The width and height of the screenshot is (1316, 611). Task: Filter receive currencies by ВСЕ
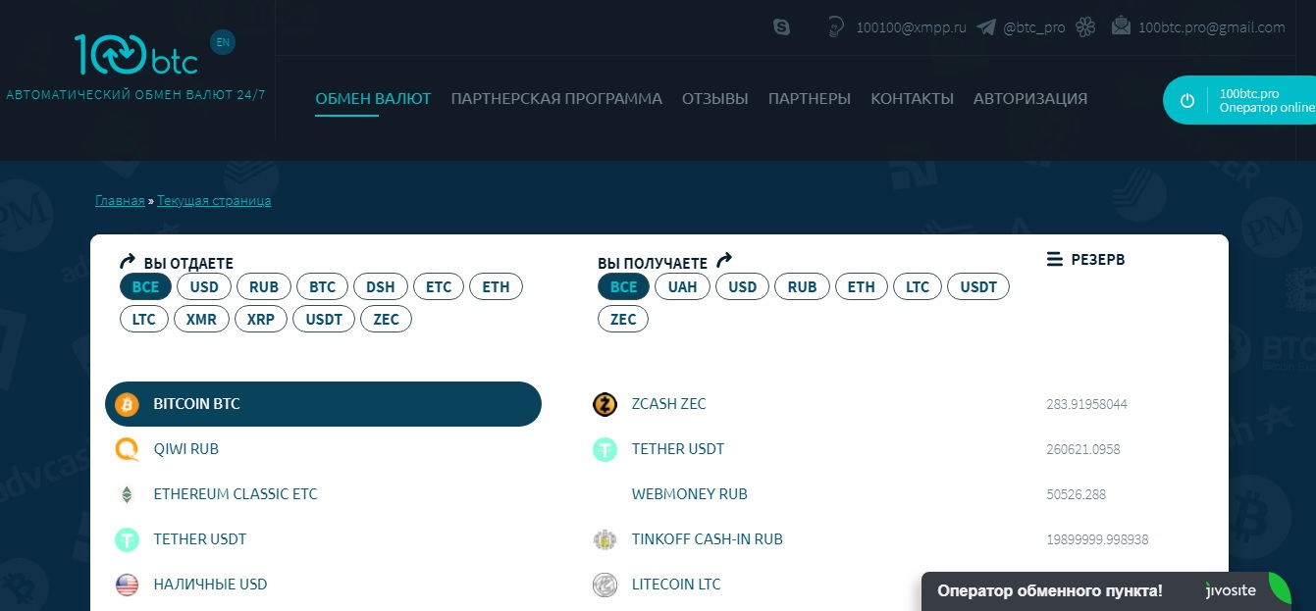click(623, 287)
